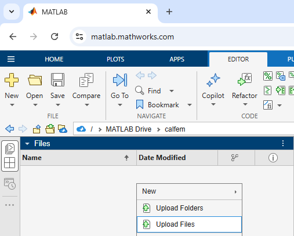Expand the Compare dropdown arrow
Image resolution: width=294 pixels, height=236 pixels.
click(x=87, y=105)
